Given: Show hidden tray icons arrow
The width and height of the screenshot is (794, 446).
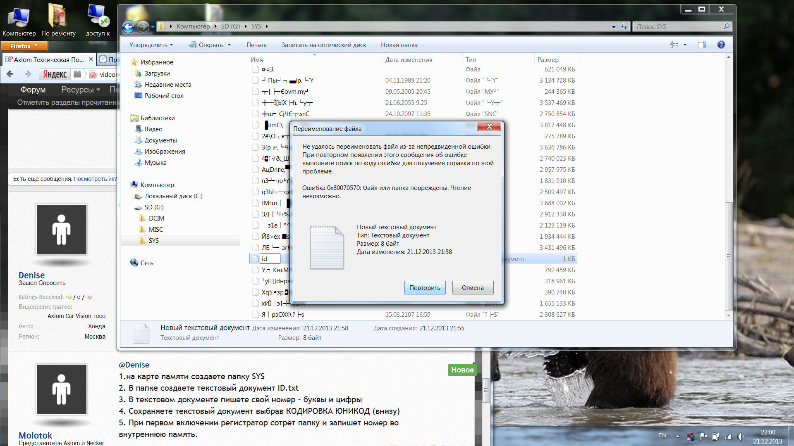Looking at the screenshot, I should 677,436.
